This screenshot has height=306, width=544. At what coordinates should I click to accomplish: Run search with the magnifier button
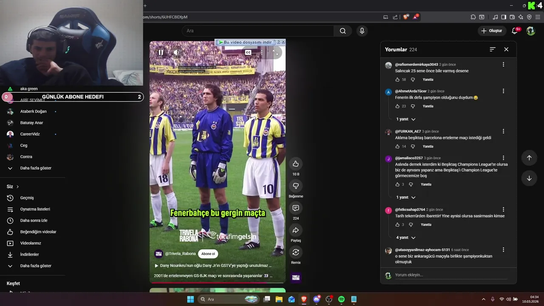343,31
